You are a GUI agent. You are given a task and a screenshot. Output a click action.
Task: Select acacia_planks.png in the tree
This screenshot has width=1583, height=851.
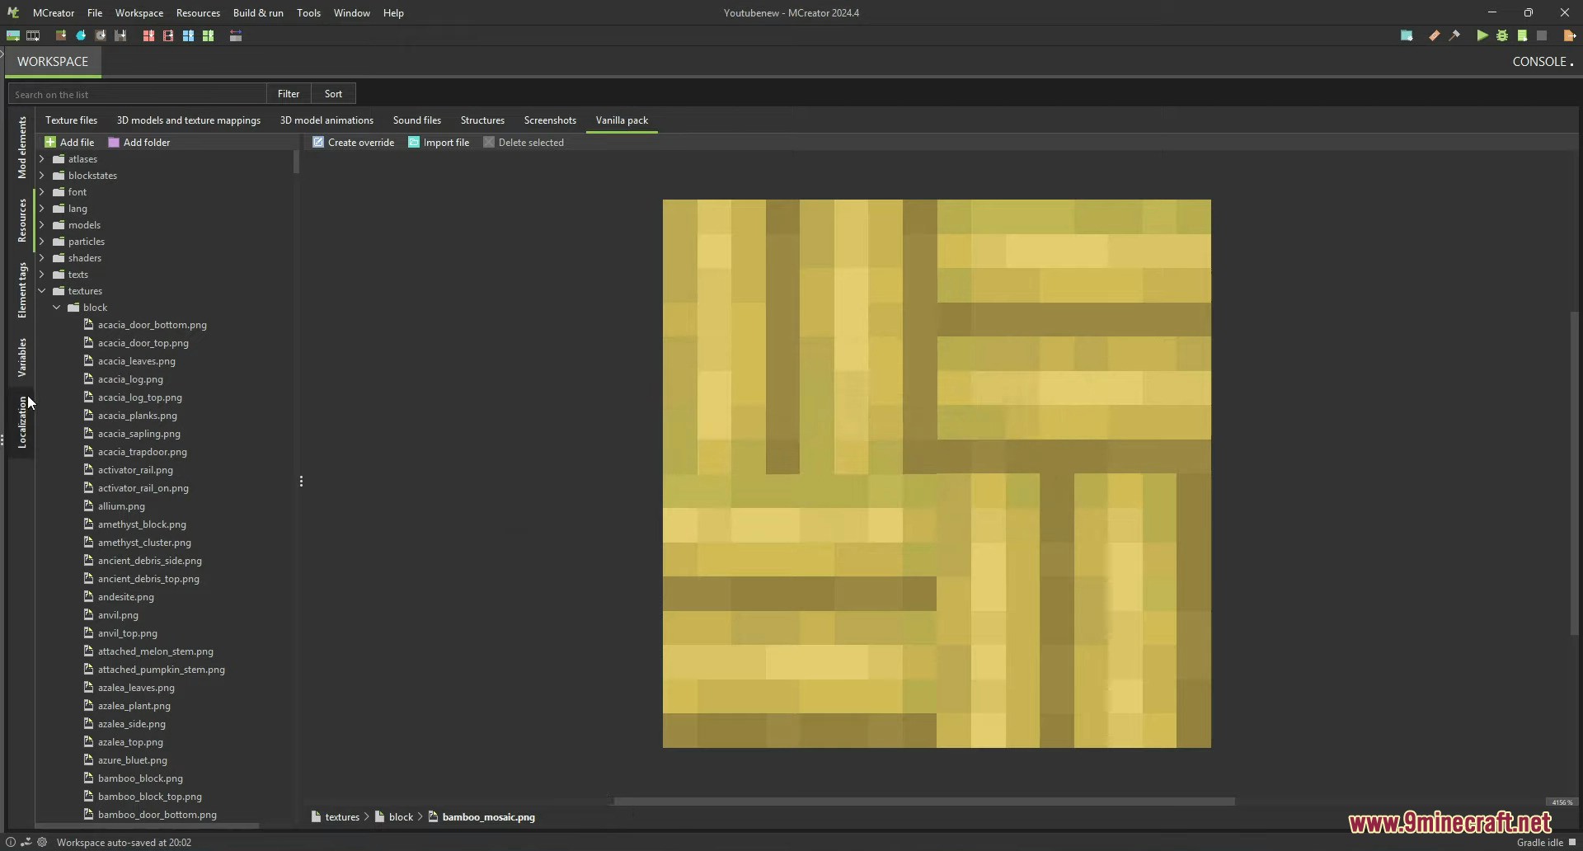click(137, 416)
